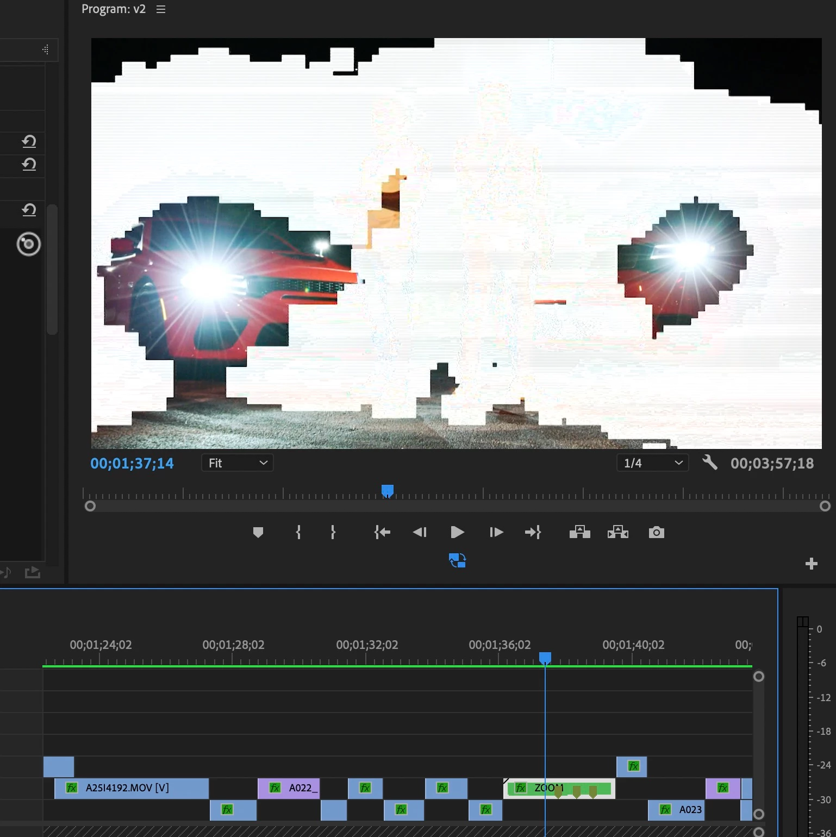
Task: Open the Program v2 panel menu
Action: [x=160, y=9]
